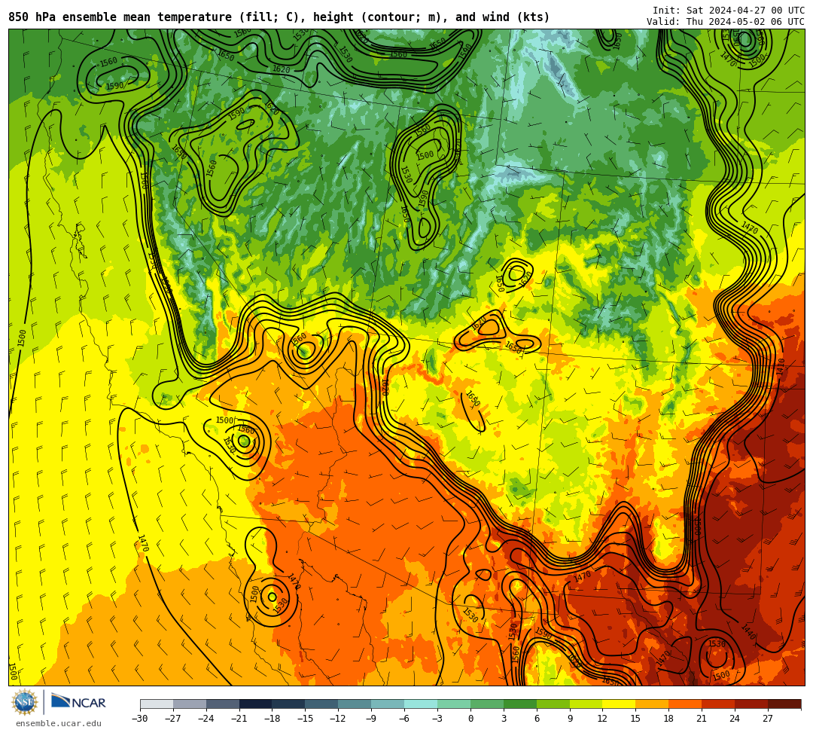Pick the dark green swatch between 3 and 6
Image resolution: width=813 pixels, height=733 pixels.
(x=520, y=704)
